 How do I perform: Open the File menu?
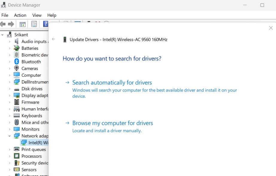point(5,15)
